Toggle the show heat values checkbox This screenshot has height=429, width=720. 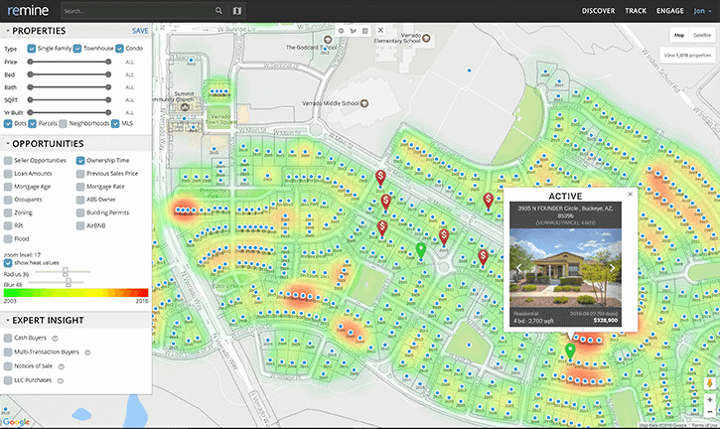tap(8, 263)
